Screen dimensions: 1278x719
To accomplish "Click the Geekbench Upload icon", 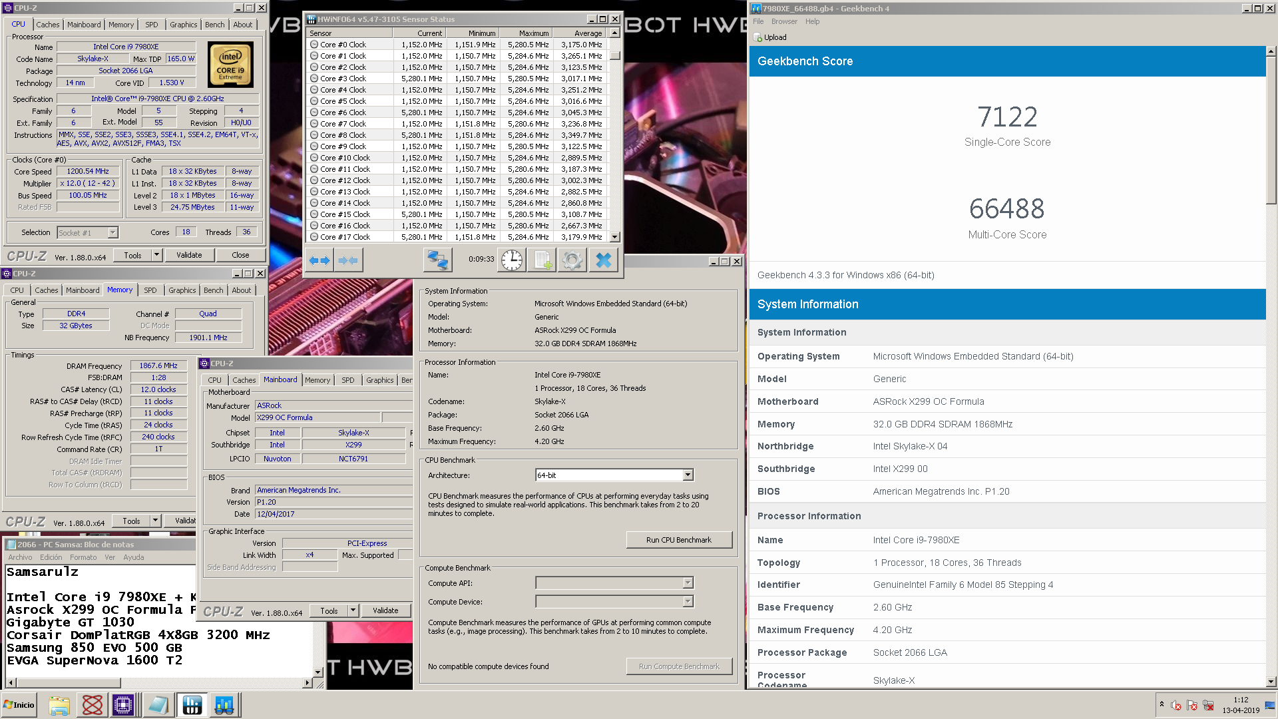I will tap(758, 37).
